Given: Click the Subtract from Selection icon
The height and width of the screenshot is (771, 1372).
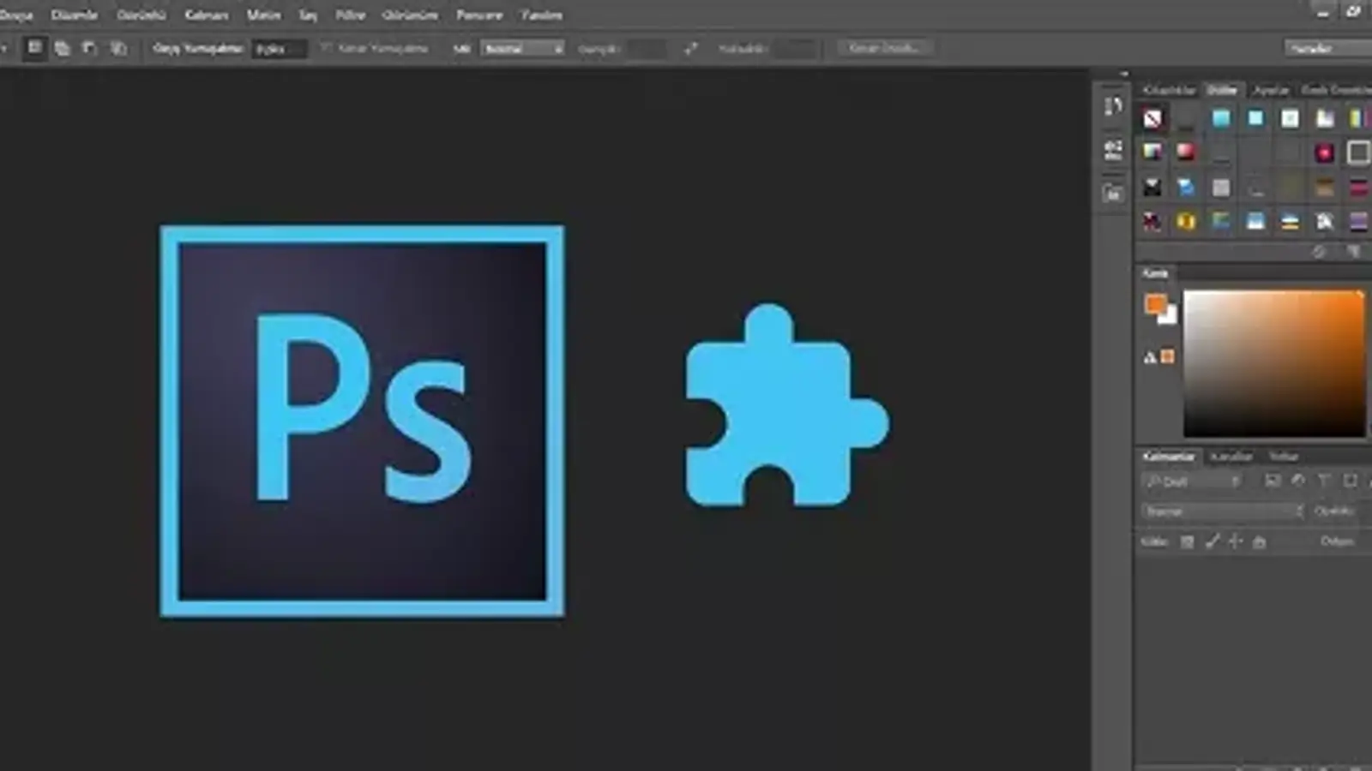Looking at the screenshot, I should pos(90,49).
